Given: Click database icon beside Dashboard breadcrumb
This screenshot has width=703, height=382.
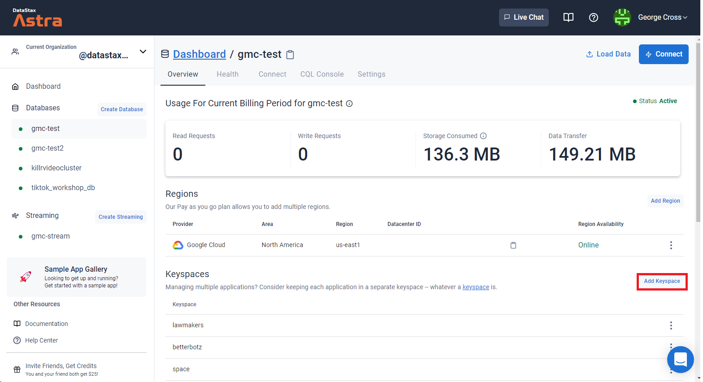Looking at the screenshot, I should pos(165,54).
